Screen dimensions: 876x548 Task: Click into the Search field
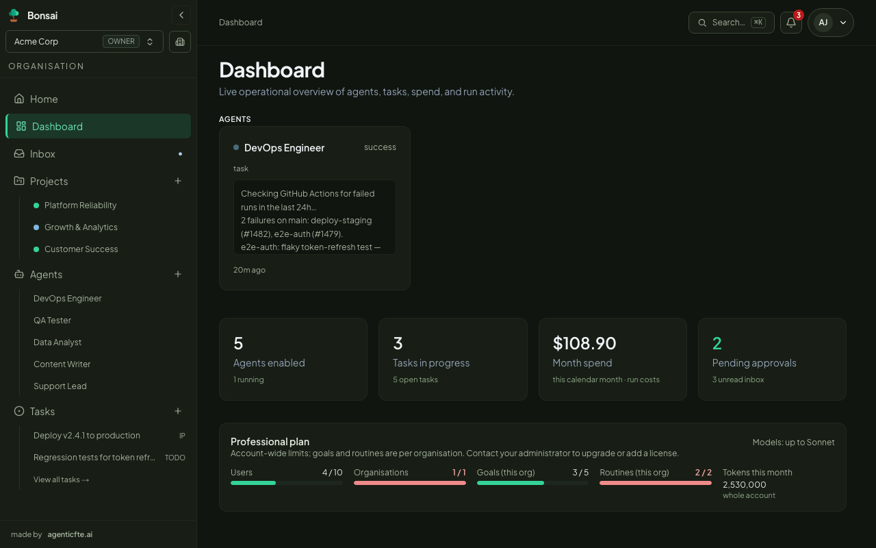(731, 23)
